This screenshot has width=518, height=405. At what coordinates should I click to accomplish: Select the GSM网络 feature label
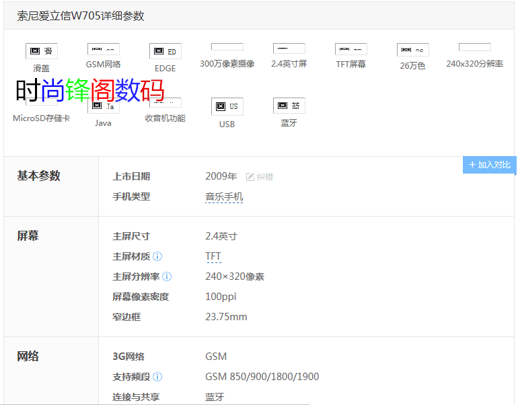click(104, 64)
